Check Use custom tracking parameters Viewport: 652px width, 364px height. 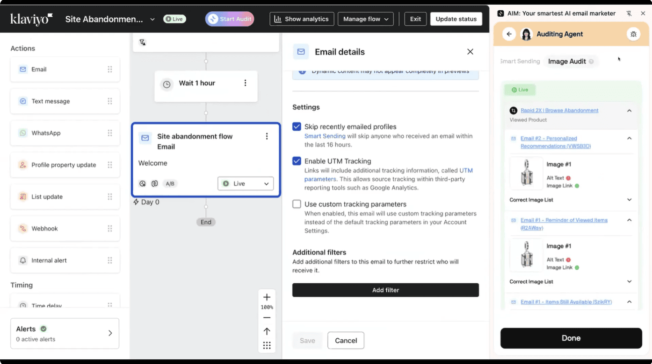297,204
